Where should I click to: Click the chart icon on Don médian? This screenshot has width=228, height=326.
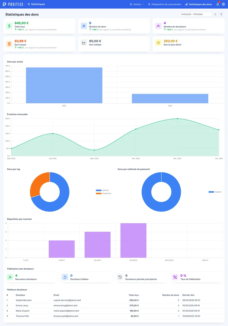click(84, 43)
